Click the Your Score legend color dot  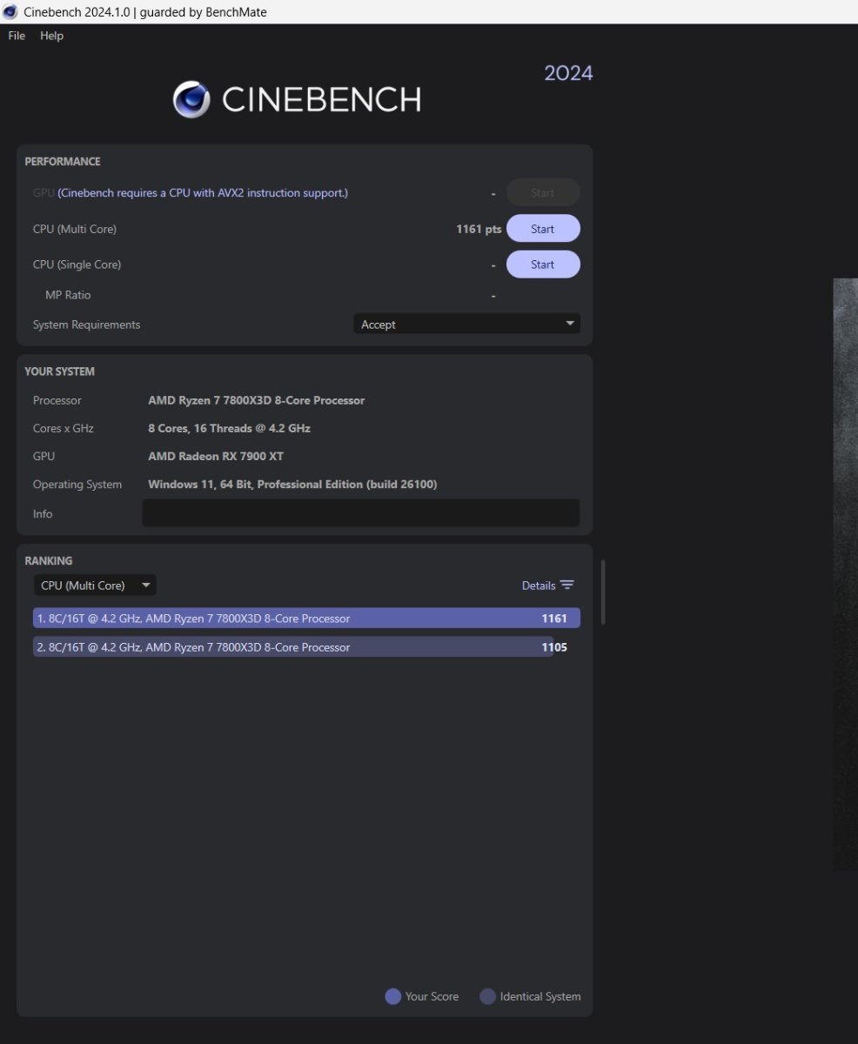tap(393, 996)
